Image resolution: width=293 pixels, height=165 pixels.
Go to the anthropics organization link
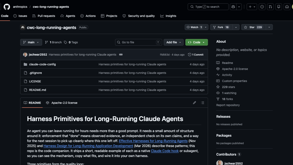pos(20,7)
